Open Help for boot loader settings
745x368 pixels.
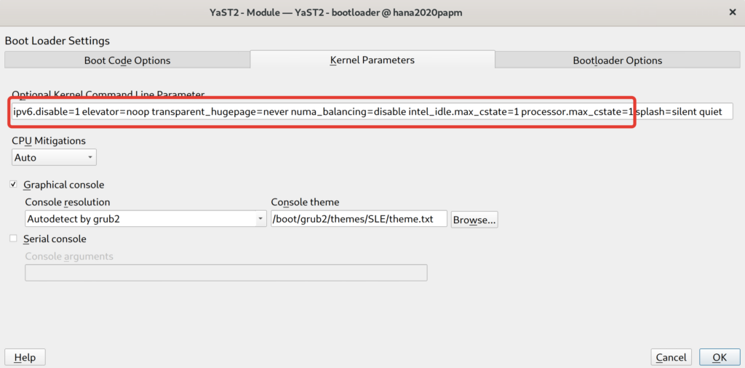[25, 357]
